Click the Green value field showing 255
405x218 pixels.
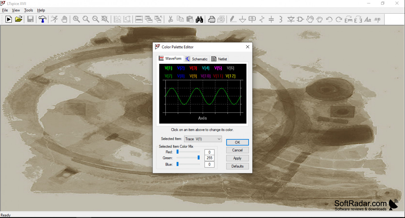click(x=209, y=158)
